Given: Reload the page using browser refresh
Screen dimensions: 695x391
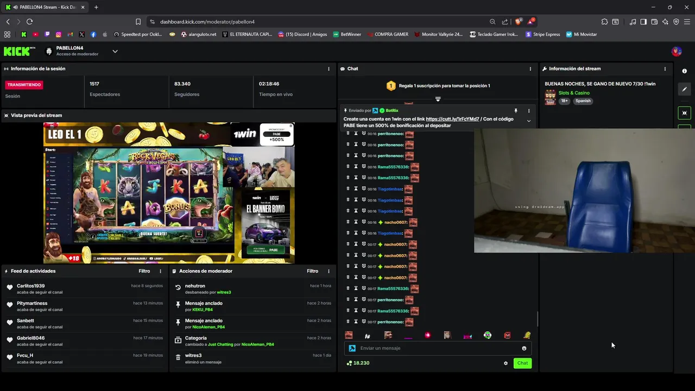Looking at the screenshot, I should (x=29, y=22).
